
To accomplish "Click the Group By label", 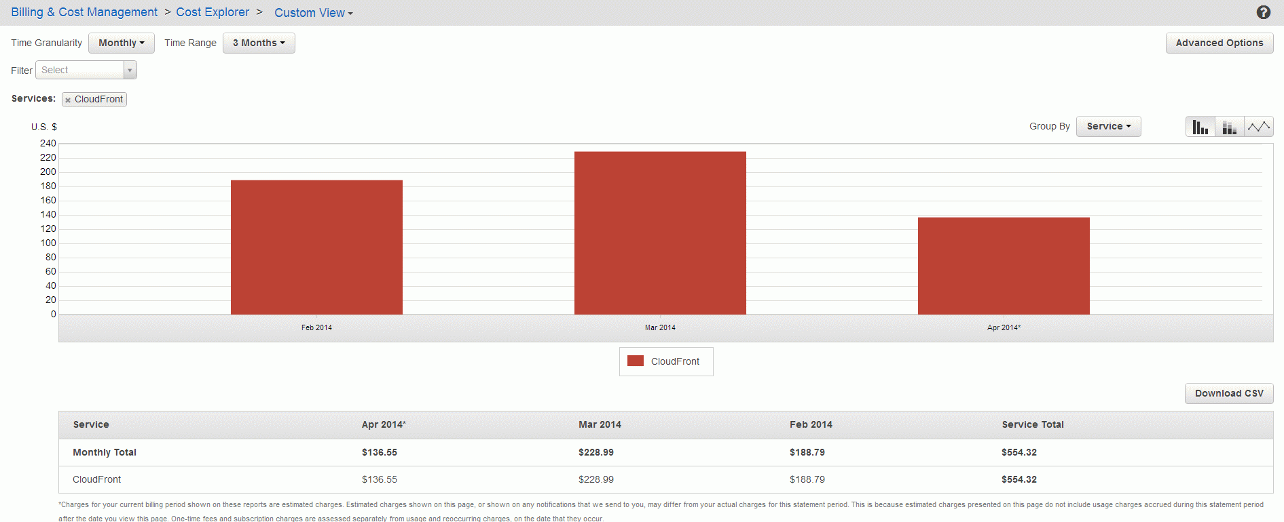I will (x=1049, y=126).
